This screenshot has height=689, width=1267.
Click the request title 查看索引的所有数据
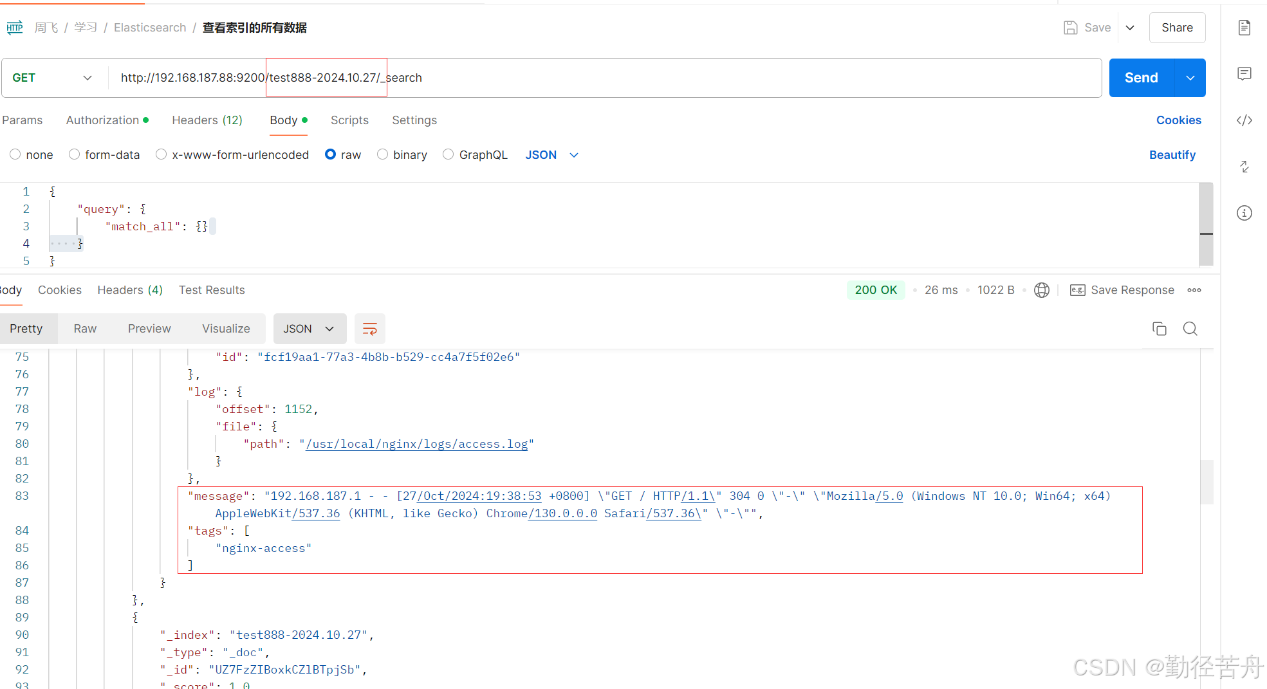255,28
